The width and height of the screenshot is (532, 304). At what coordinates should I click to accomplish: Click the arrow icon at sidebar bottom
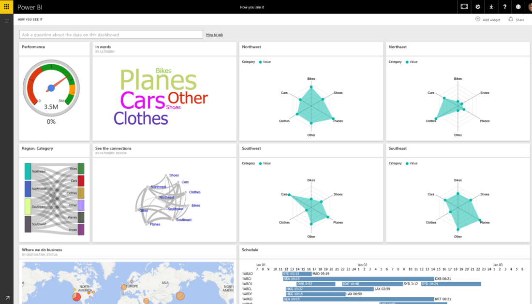click(x=7, y=298)
